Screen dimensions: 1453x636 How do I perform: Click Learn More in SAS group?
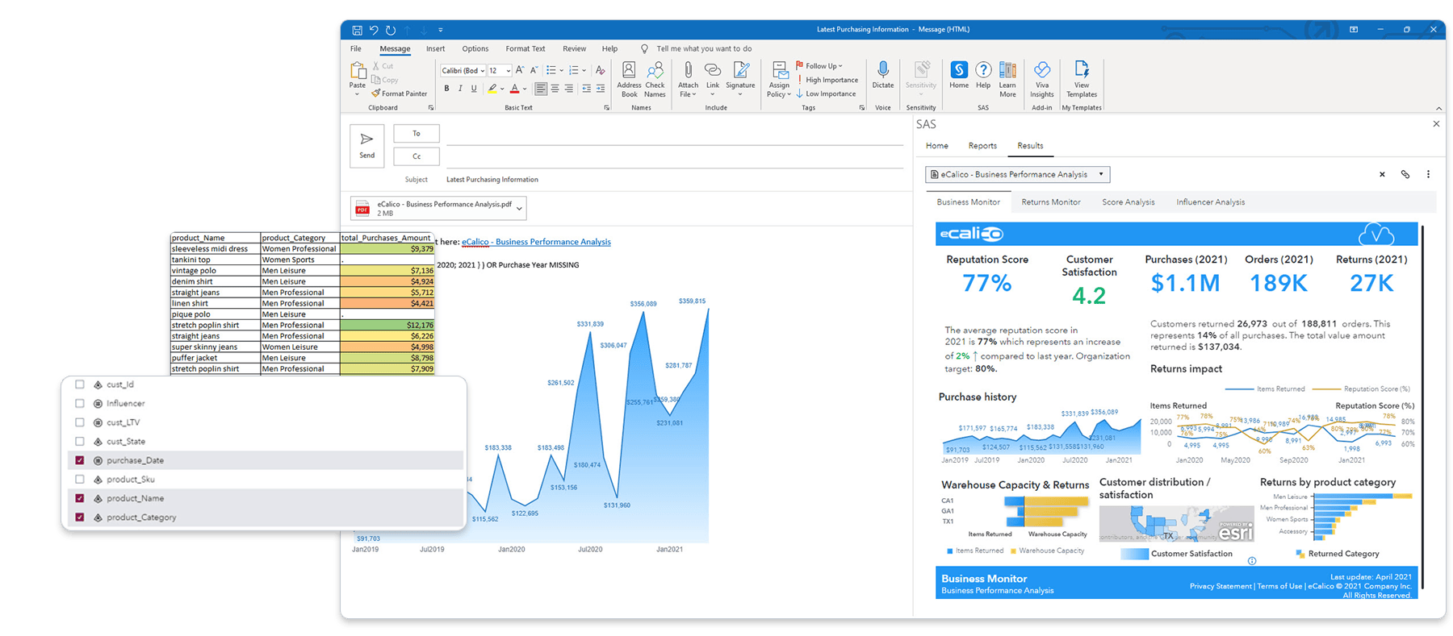(x=1007, y=80)
